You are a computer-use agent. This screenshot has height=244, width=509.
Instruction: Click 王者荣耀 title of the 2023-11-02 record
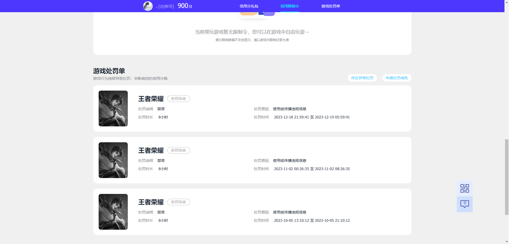[x=151, y=150]
